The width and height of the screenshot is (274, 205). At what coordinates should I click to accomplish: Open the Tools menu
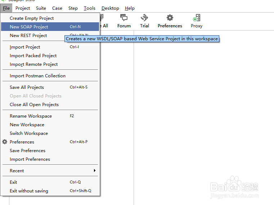click(x=89, y=8)
